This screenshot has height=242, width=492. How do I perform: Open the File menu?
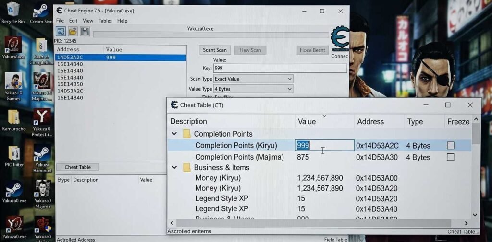[60, 21]
